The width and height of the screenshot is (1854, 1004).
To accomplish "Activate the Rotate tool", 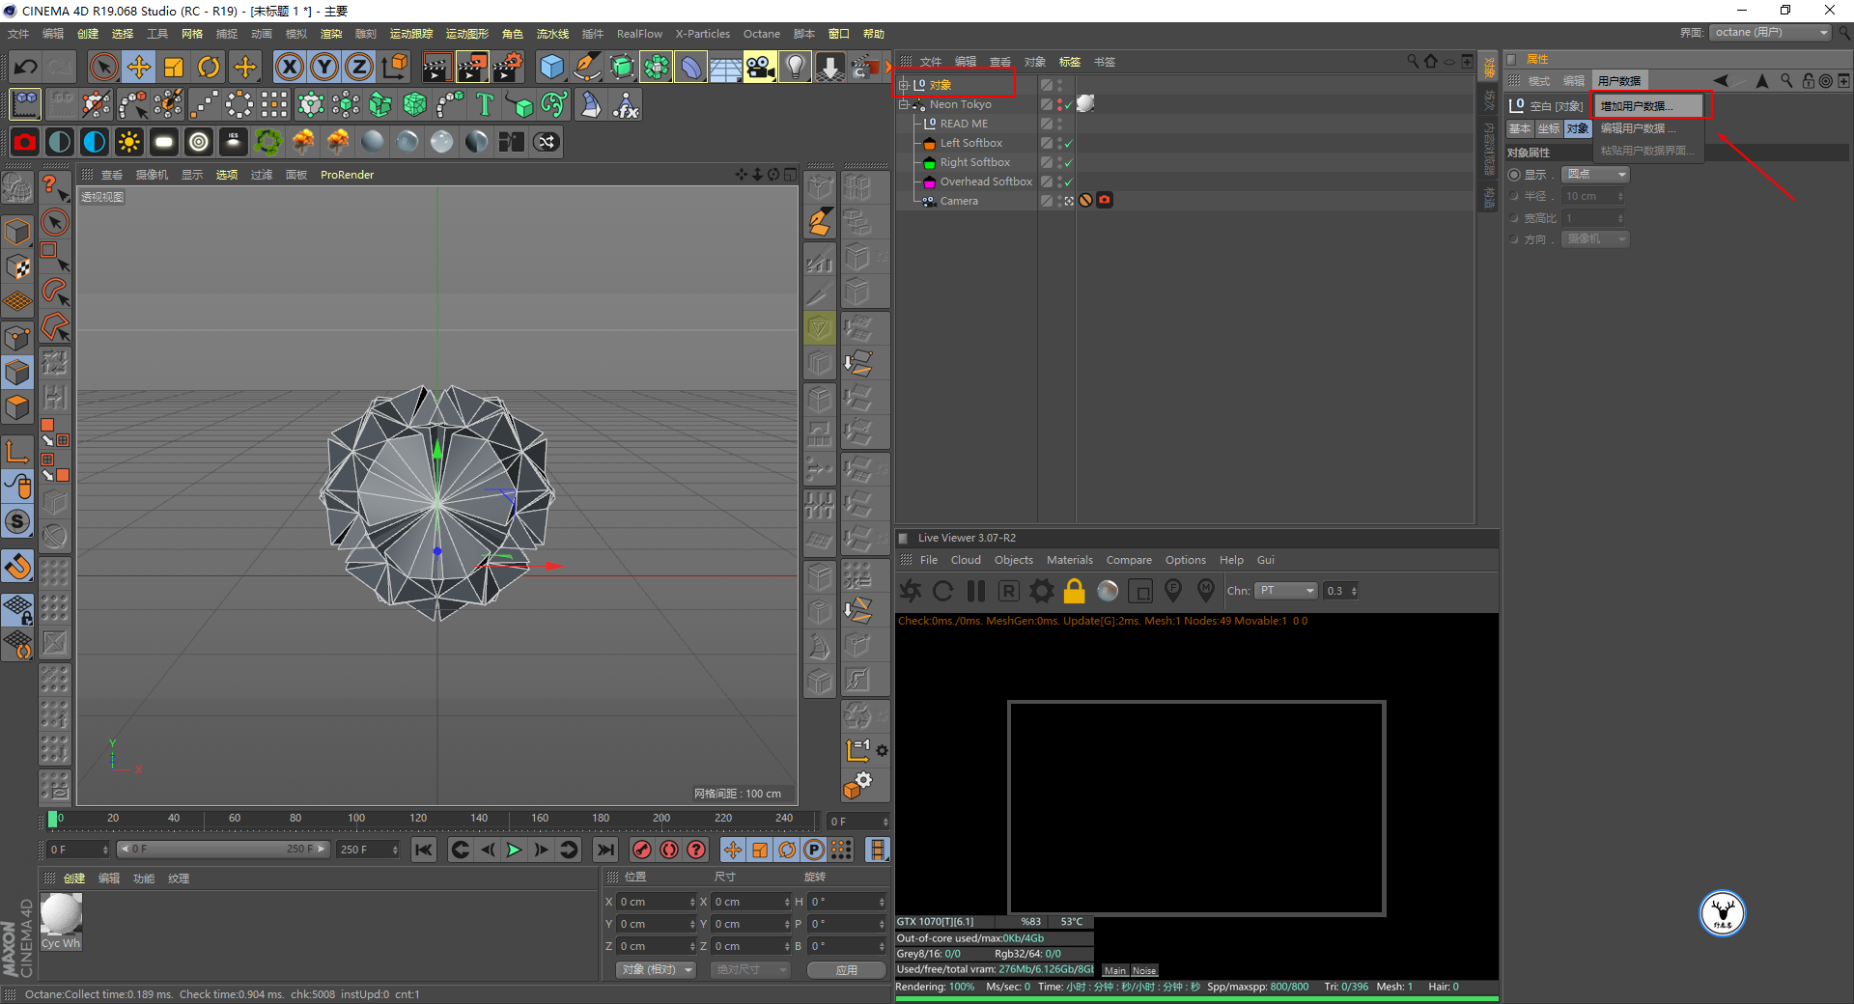I will click(209, 67).
